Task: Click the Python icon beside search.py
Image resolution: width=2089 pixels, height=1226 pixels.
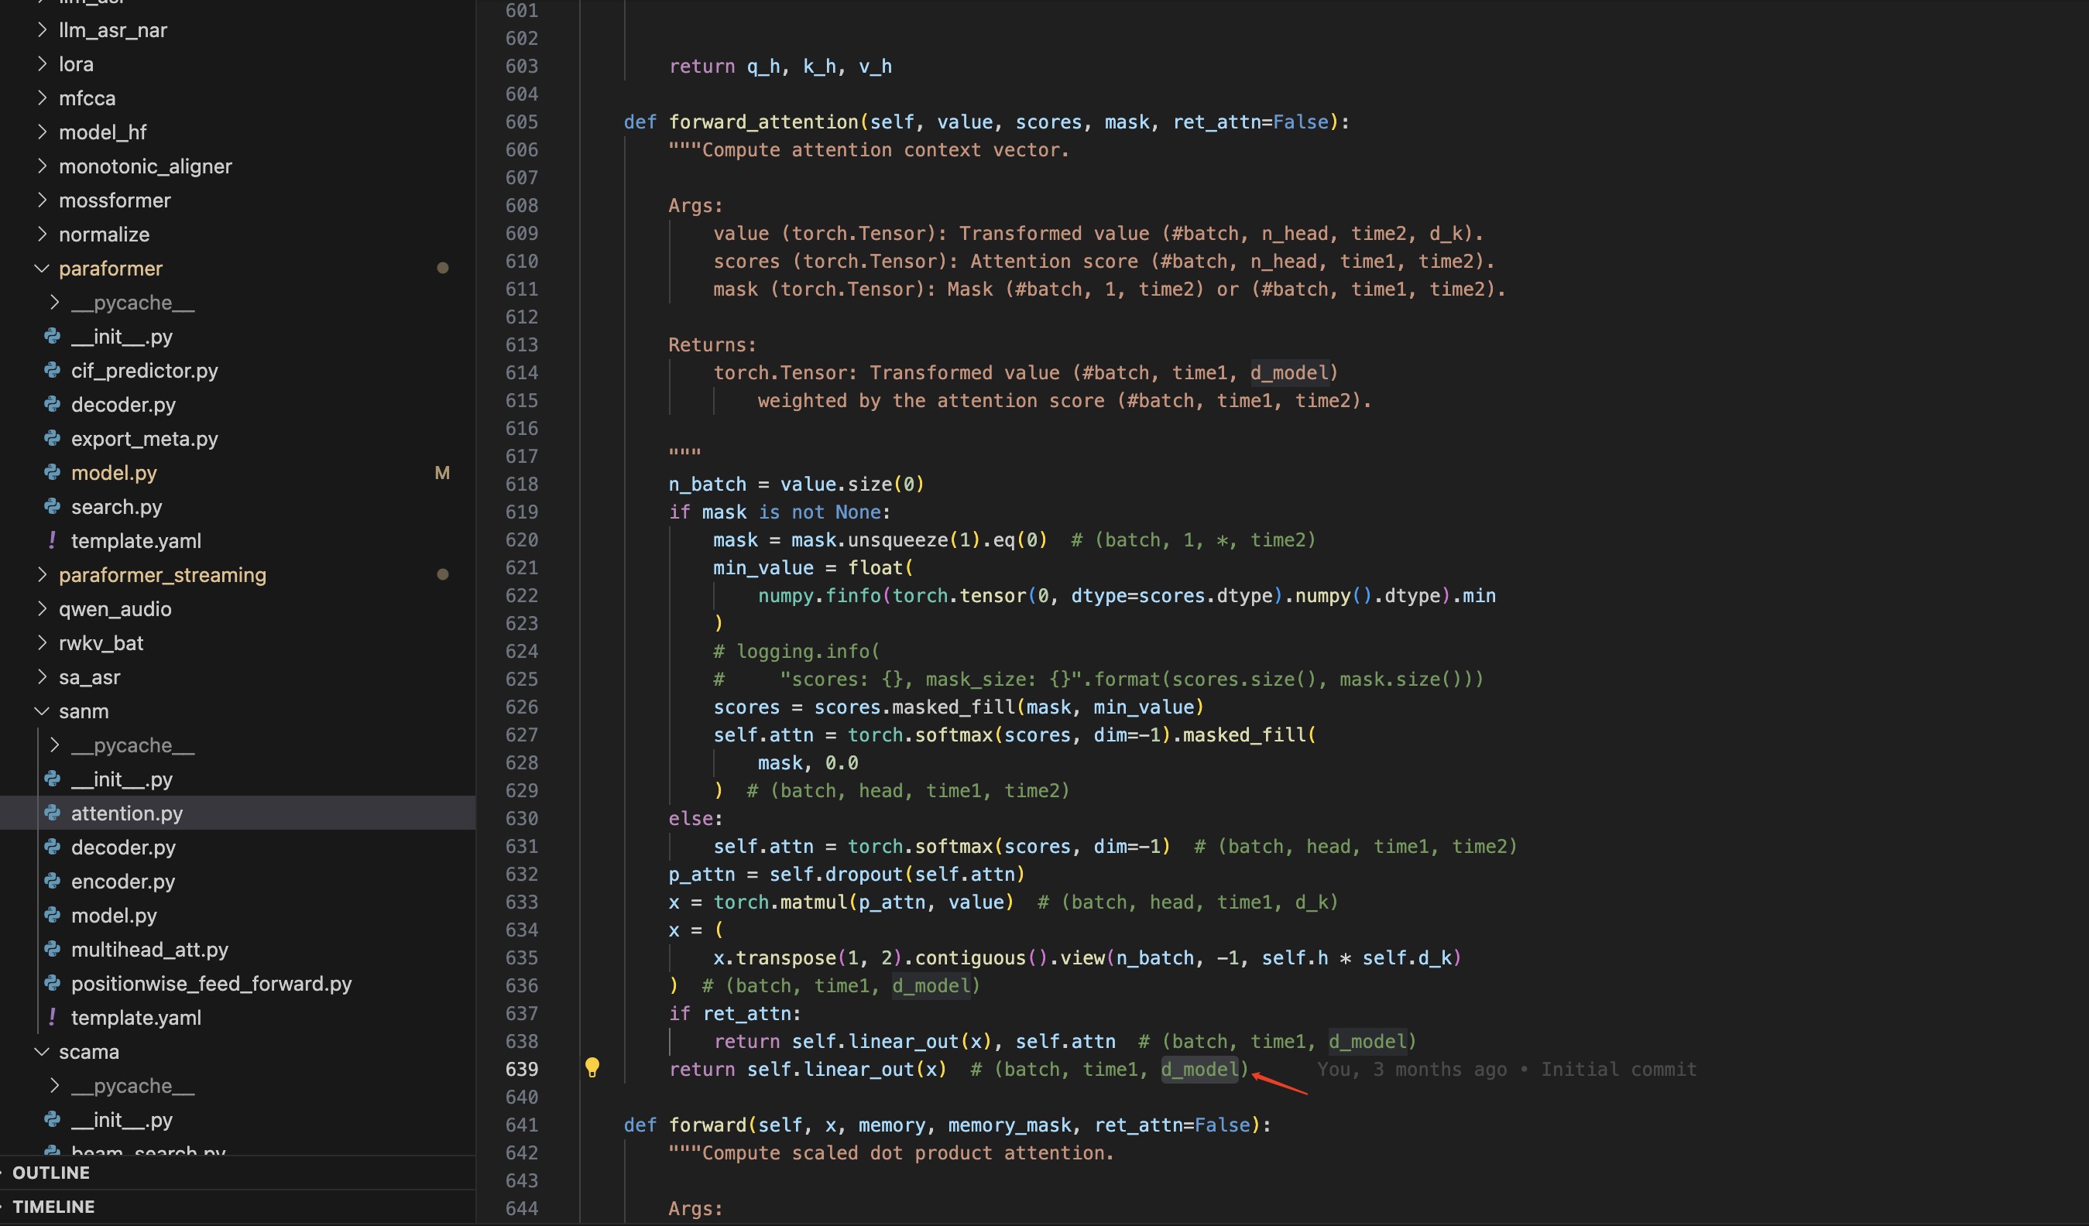Action: tap(52, 505)
